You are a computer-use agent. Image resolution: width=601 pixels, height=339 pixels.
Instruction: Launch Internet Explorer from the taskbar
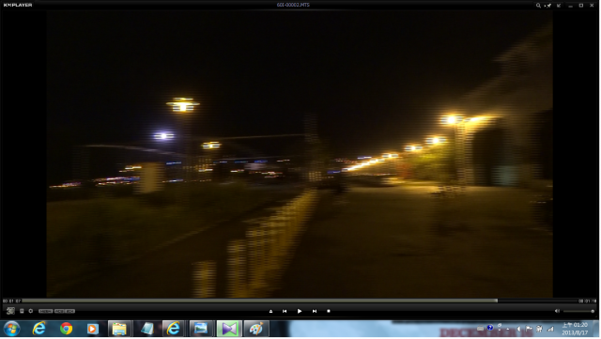coord(39,329)
